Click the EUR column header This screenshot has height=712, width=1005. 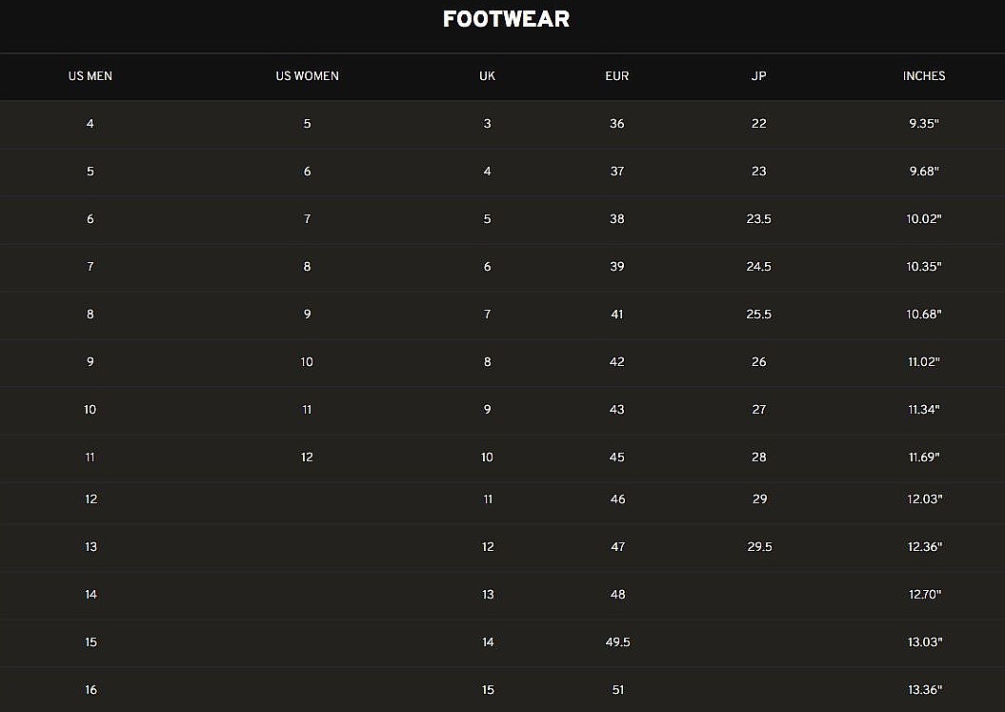coord(616,76)
